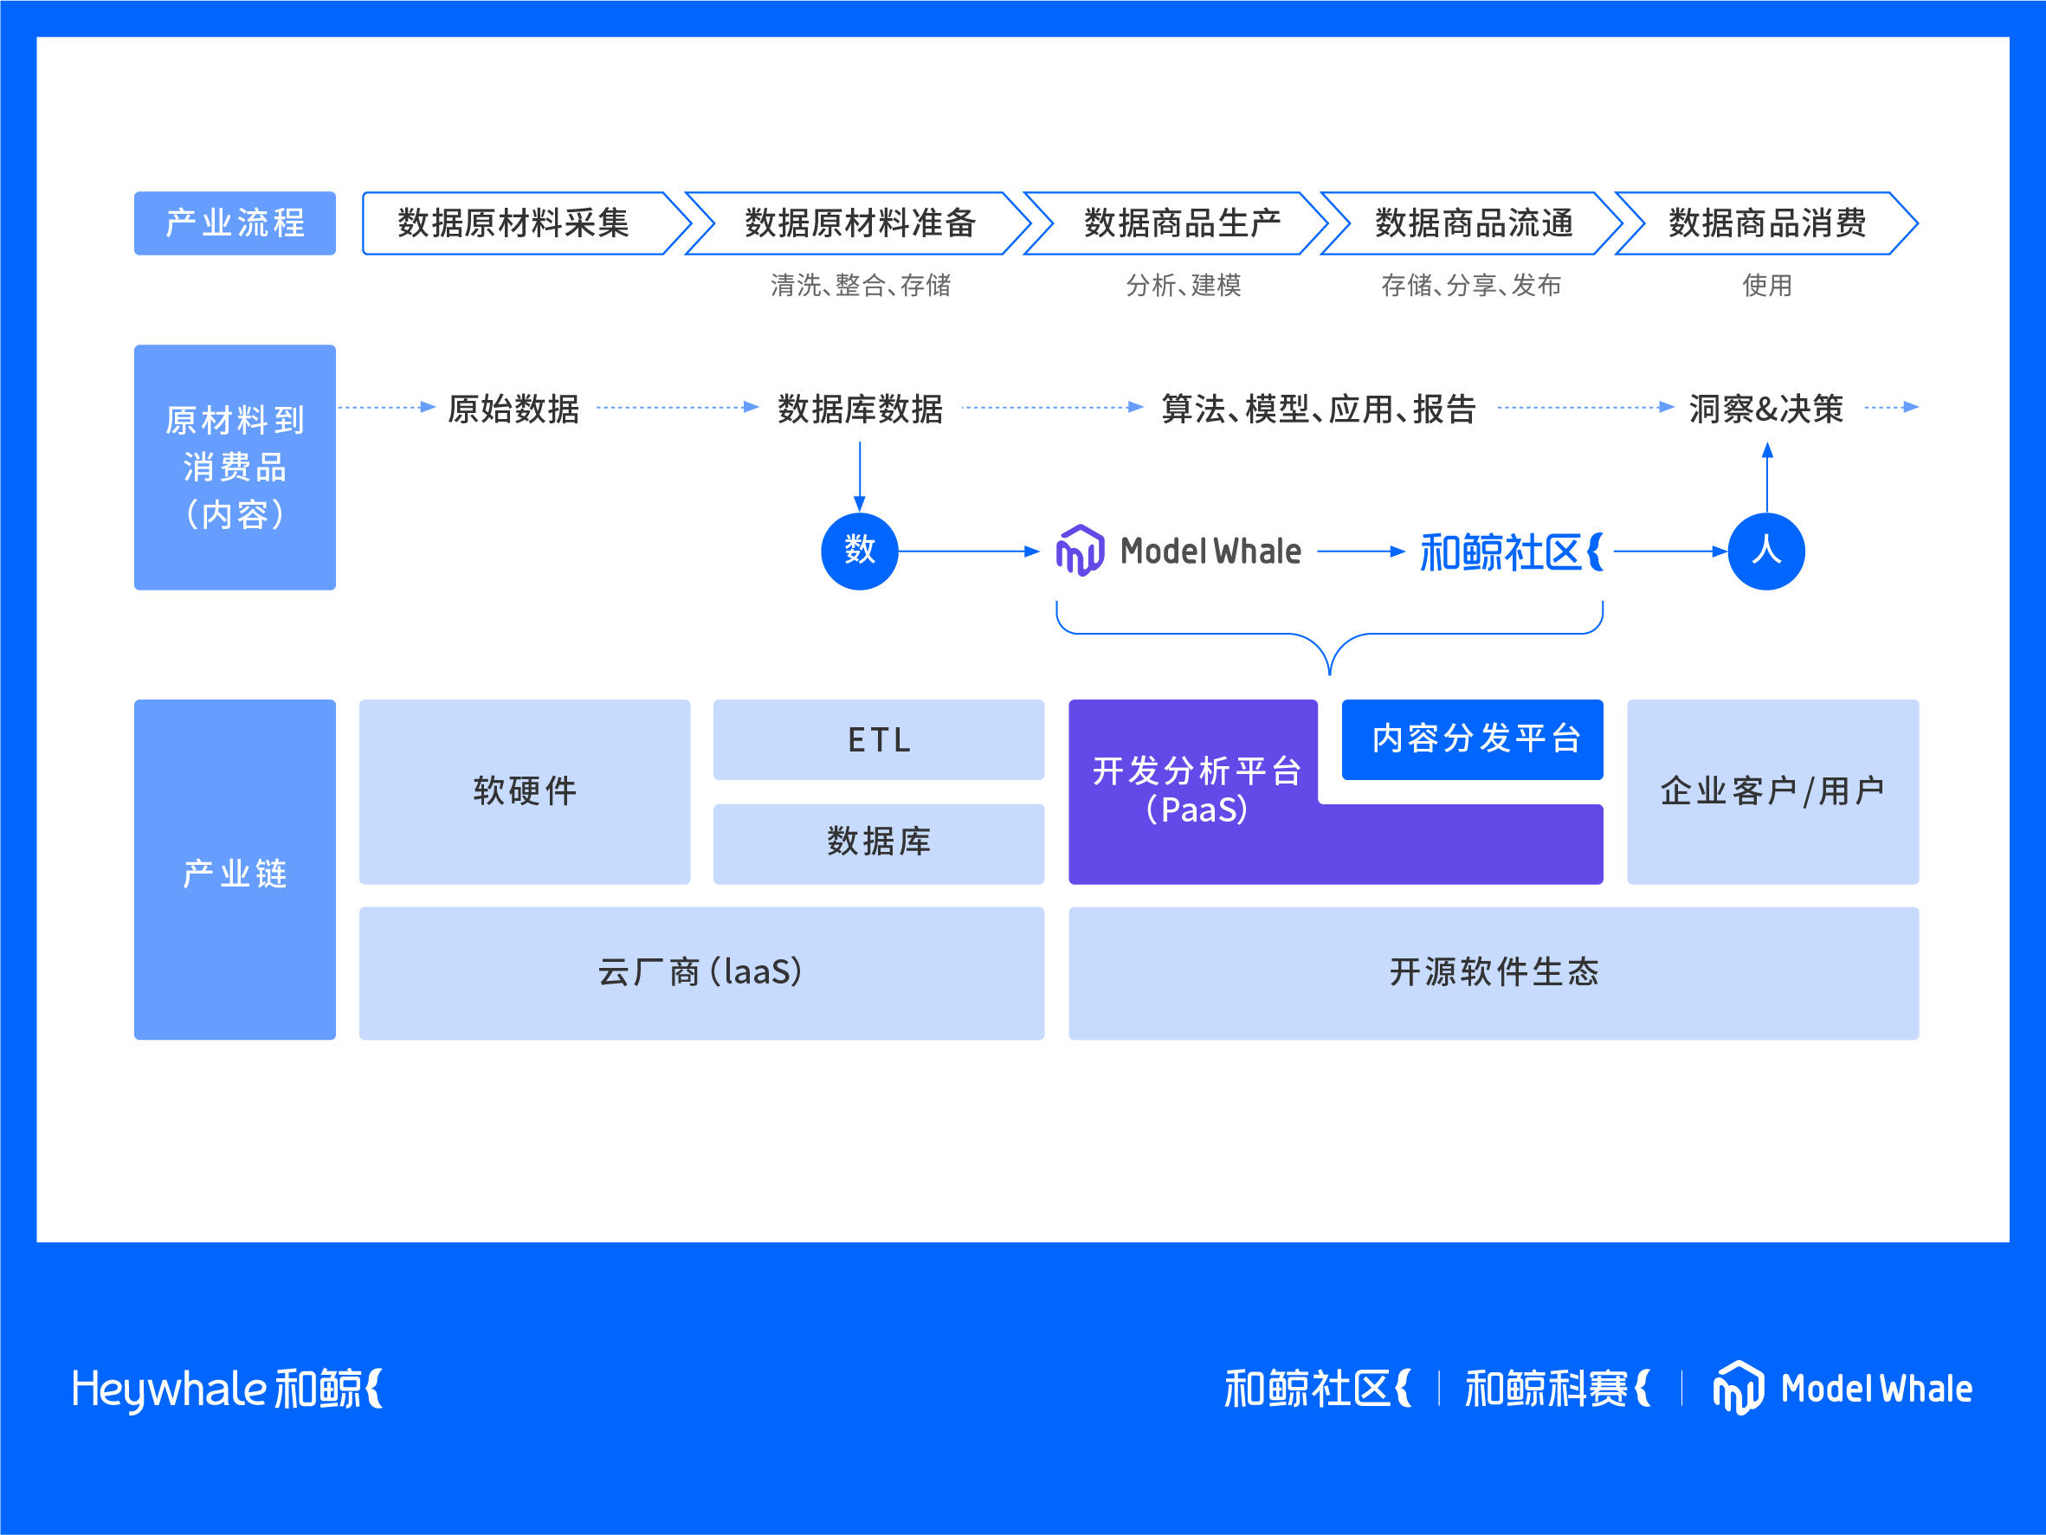Click the 开发分析平台 (PaaS) purple block

1196,791
